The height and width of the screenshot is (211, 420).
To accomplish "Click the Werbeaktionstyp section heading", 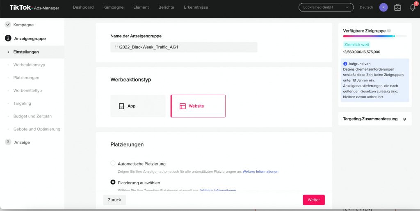I will click(x=131, y=80).
